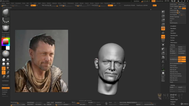Click the Target Polygons Count field

(178, 6)
